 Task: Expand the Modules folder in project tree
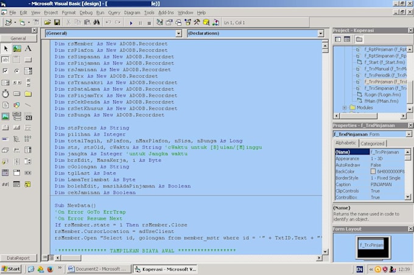click(345, 108)
